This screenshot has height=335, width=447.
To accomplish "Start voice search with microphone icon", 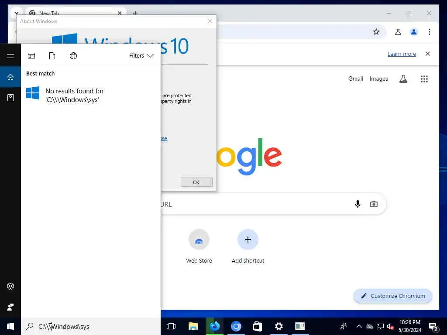I will coord(358,204).
